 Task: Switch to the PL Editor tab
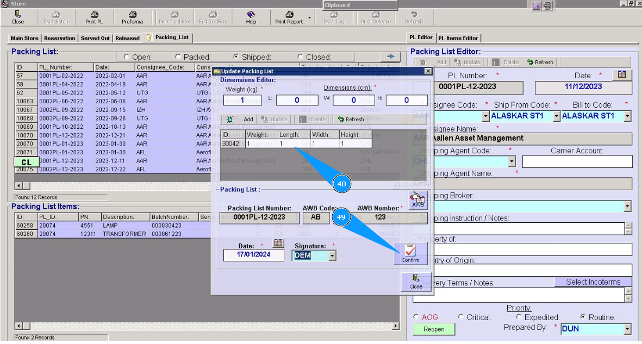[x=421, y=37]
